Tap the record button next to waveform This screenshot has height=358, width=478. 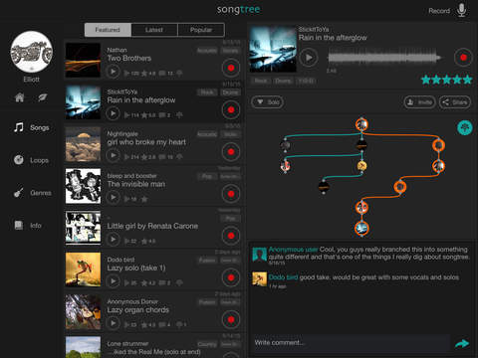point(463,58)
